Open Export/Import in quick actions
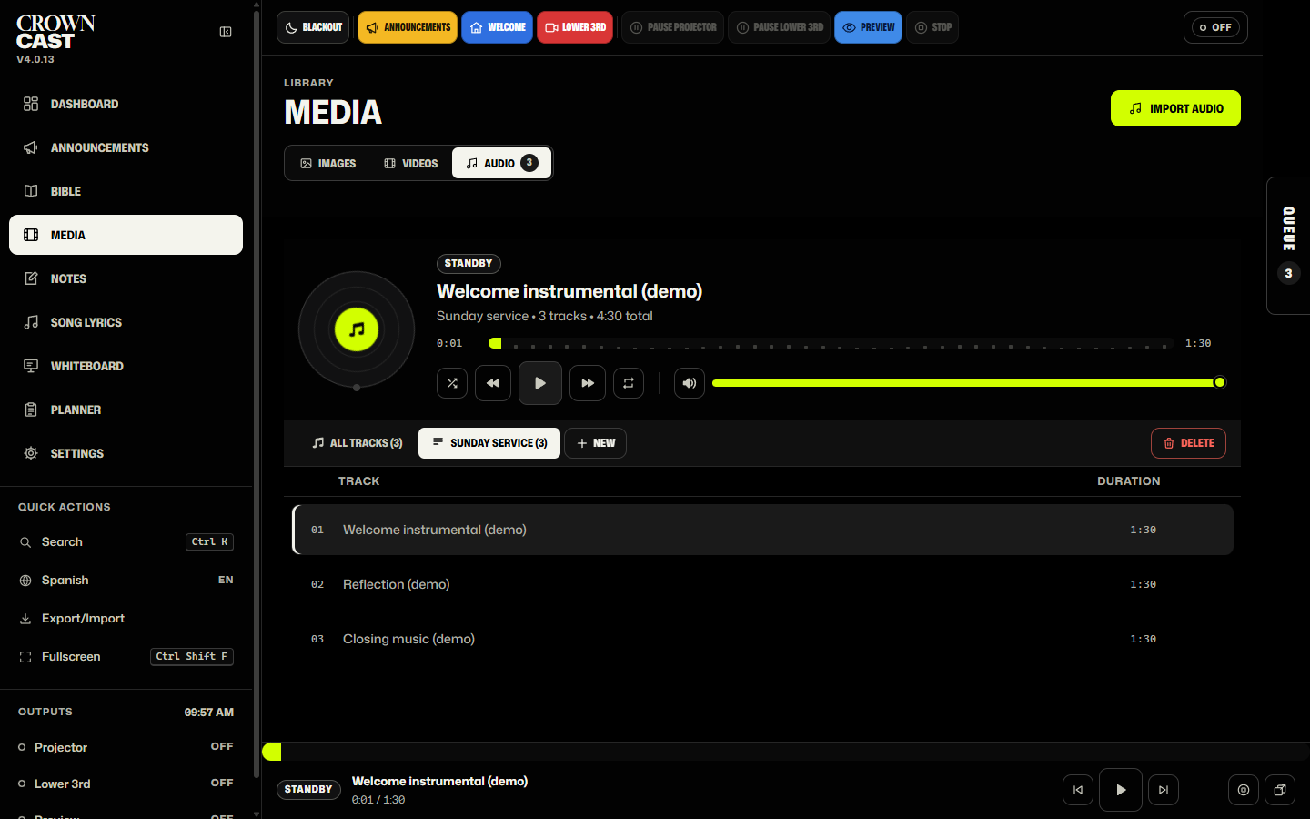 pos(126,618)
